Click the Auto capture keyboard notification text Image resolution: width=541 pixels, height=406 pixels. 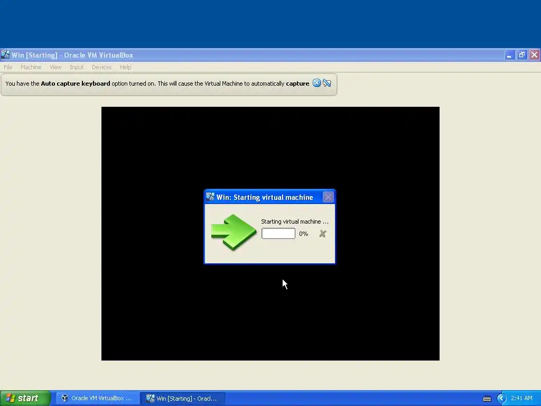point(157,84)
